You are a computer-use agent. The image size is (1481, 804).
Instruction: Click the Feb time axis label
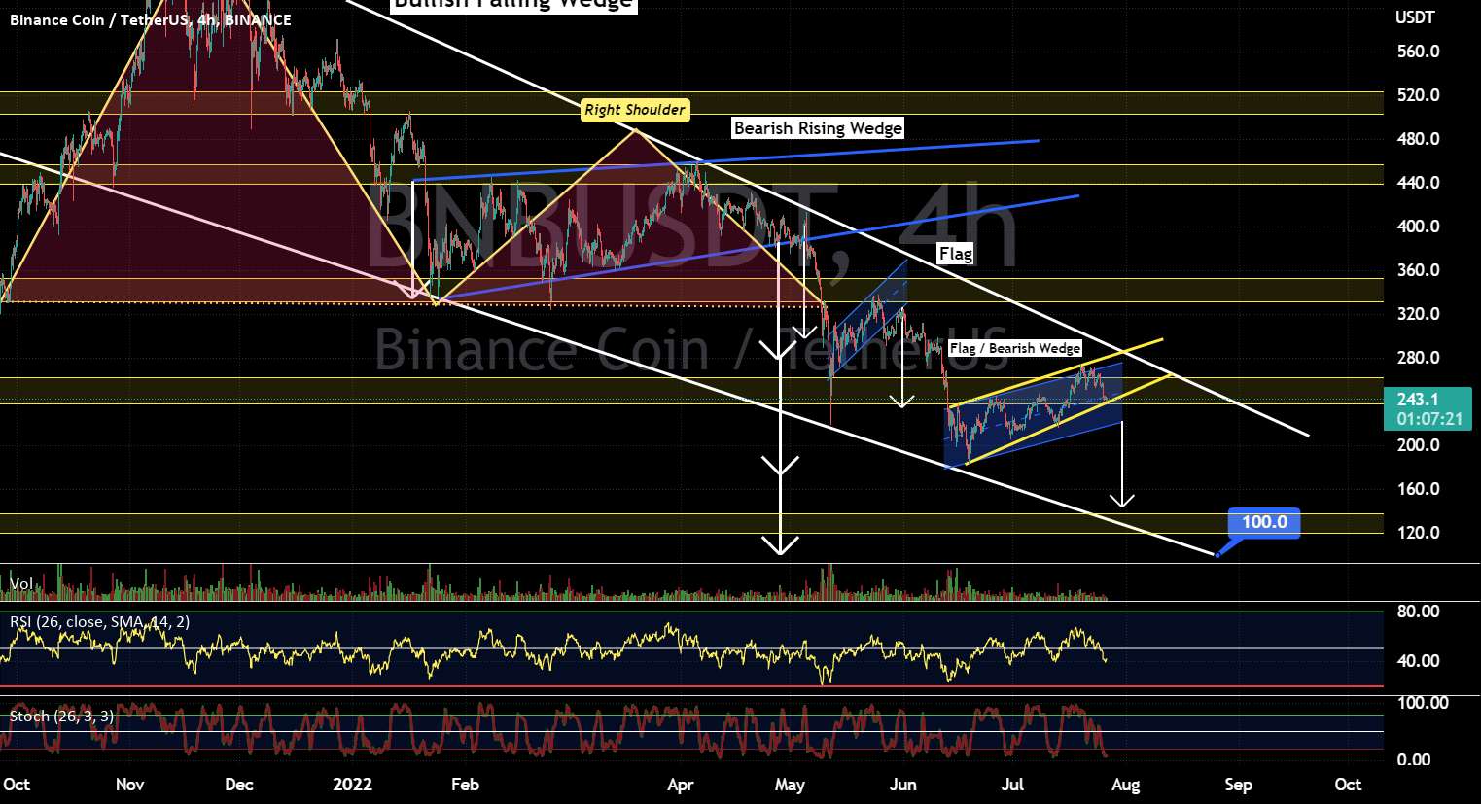pyautogui.click(x=466, y=785)
